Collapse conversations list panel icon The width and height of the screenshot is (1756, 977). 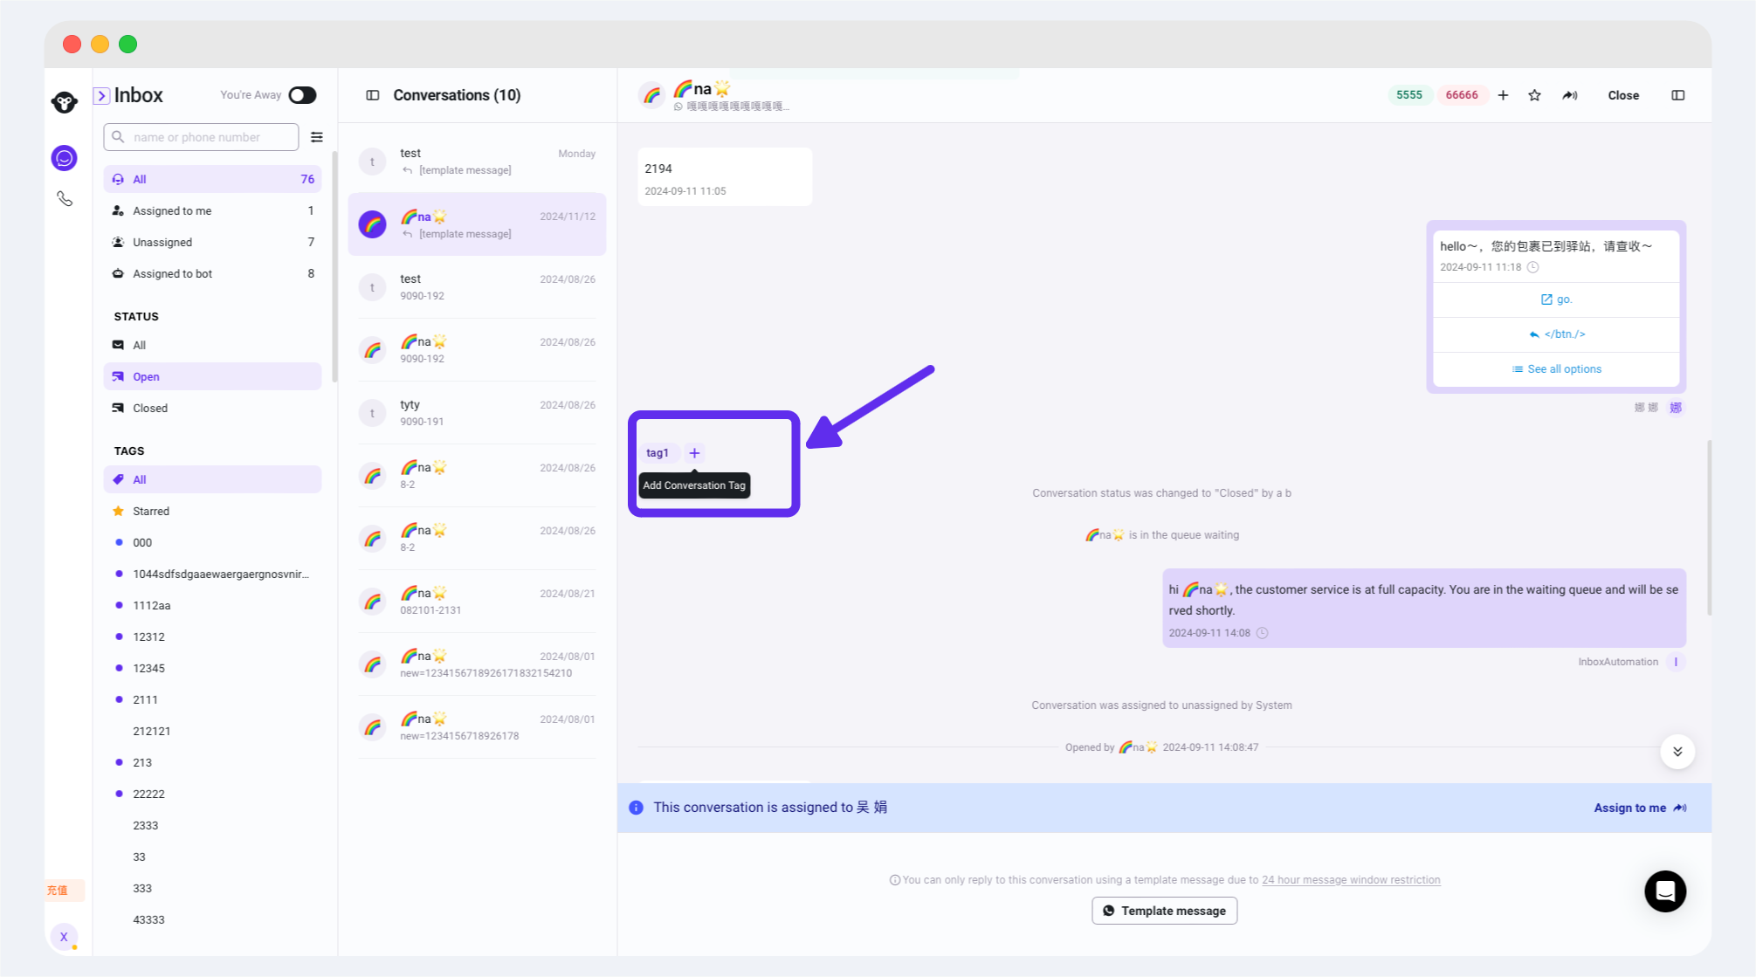(x=373, y=95)
